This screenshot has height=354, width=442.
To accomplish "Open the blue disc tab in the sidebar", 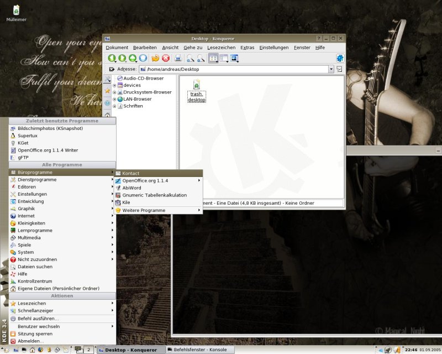I will (x=107, y=103).
